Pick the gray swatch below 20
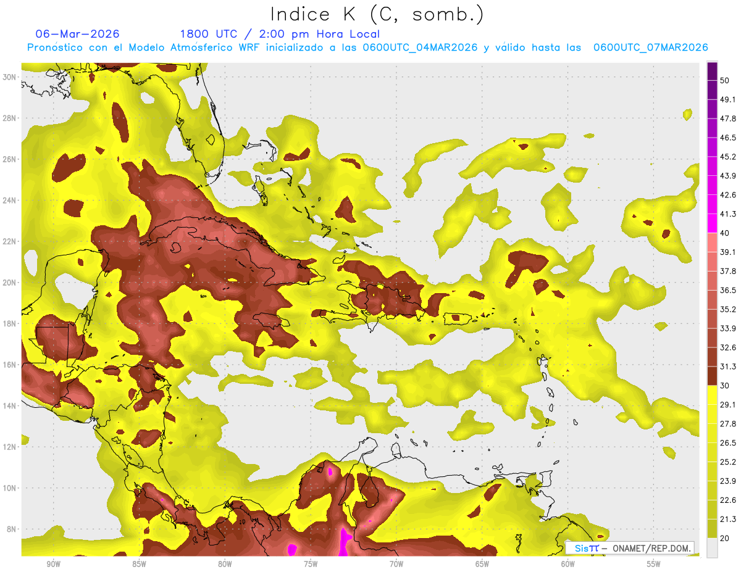The height and width of the screenshot is (572, 741). point(713,548)
